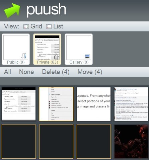Screen dimensions: 149x160
Task: Click Move (4) selected items
Action: tap(90, 72)
